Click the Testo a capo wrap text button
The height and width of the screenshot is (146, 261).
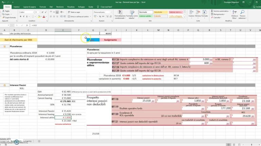pyautogui.click(x=74, y=12)
